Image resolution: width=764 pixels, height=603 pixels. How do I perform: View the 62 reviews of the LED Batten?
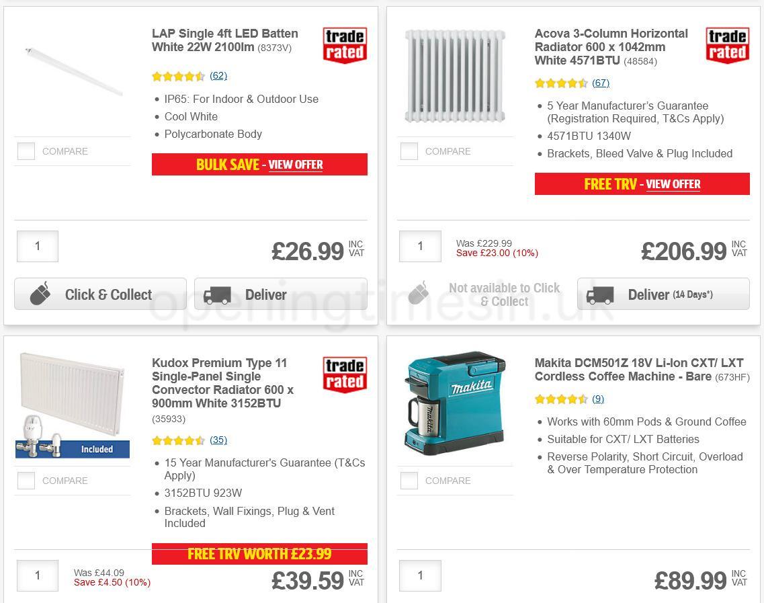coord(218,75)
